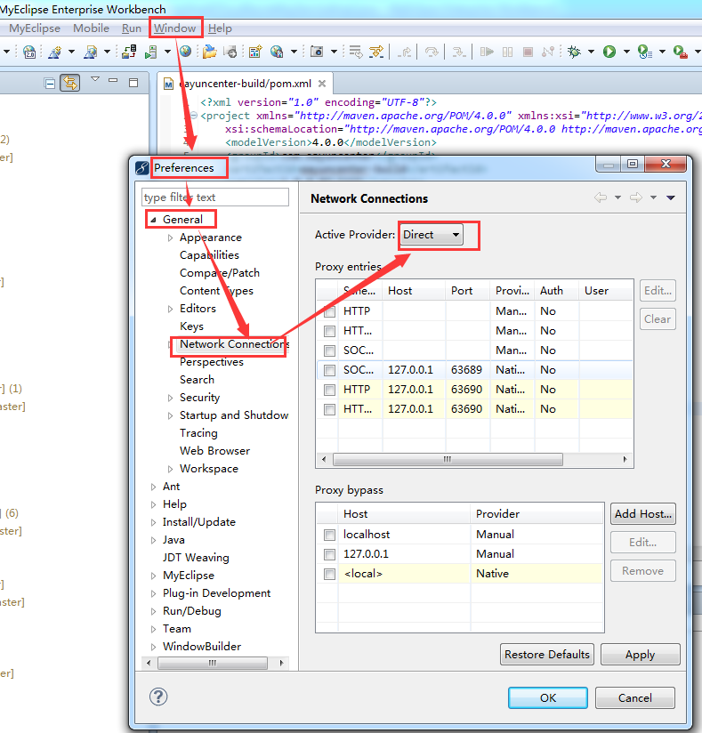Click the Disconnect debug icon
The image size is (702, 733).
548,52
